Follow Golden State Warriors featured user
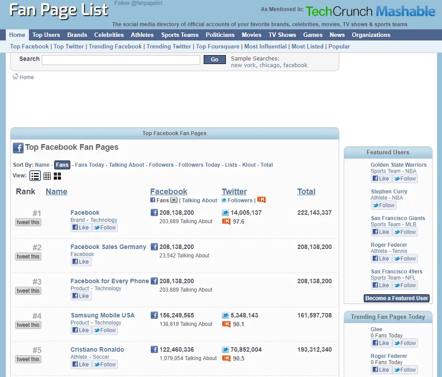 pyautogui.click(x=405, y=179)
